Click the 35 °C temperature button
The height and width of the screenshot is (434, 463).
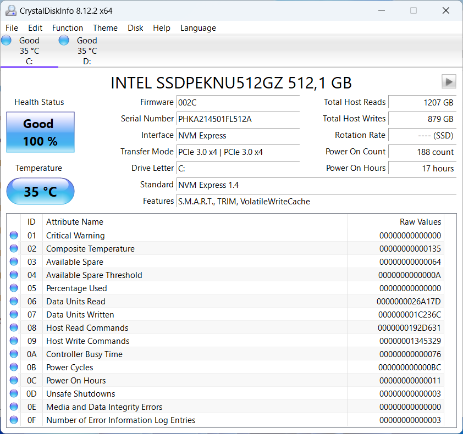tap(40, 192)
